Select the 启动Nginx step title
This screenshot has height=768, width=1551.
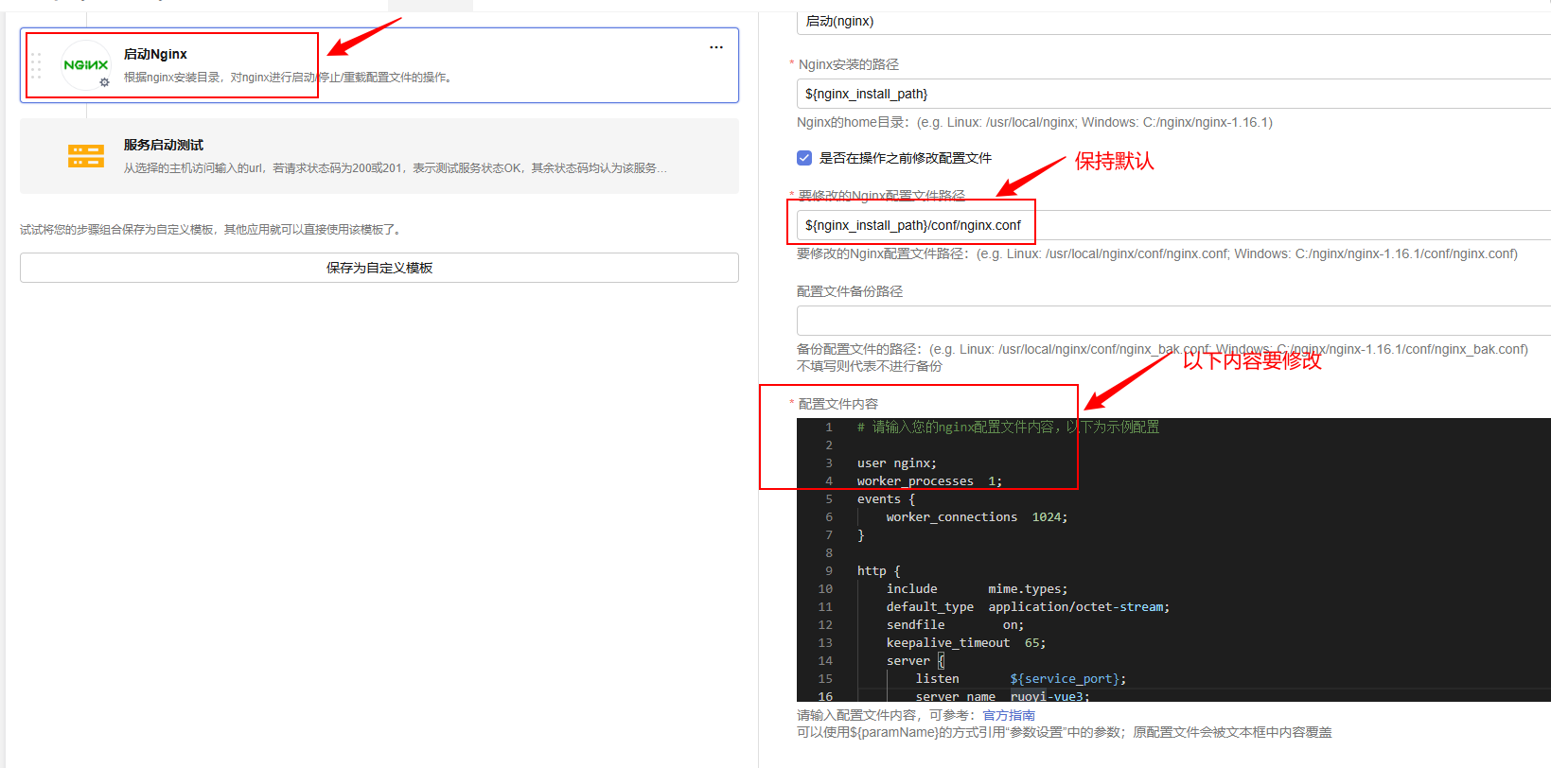point(155,54)
